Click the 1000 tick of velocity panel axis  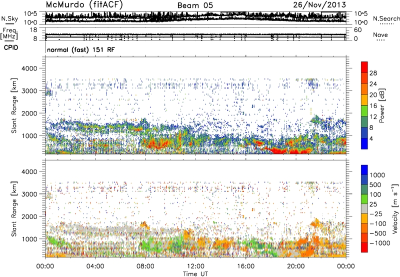29,239
